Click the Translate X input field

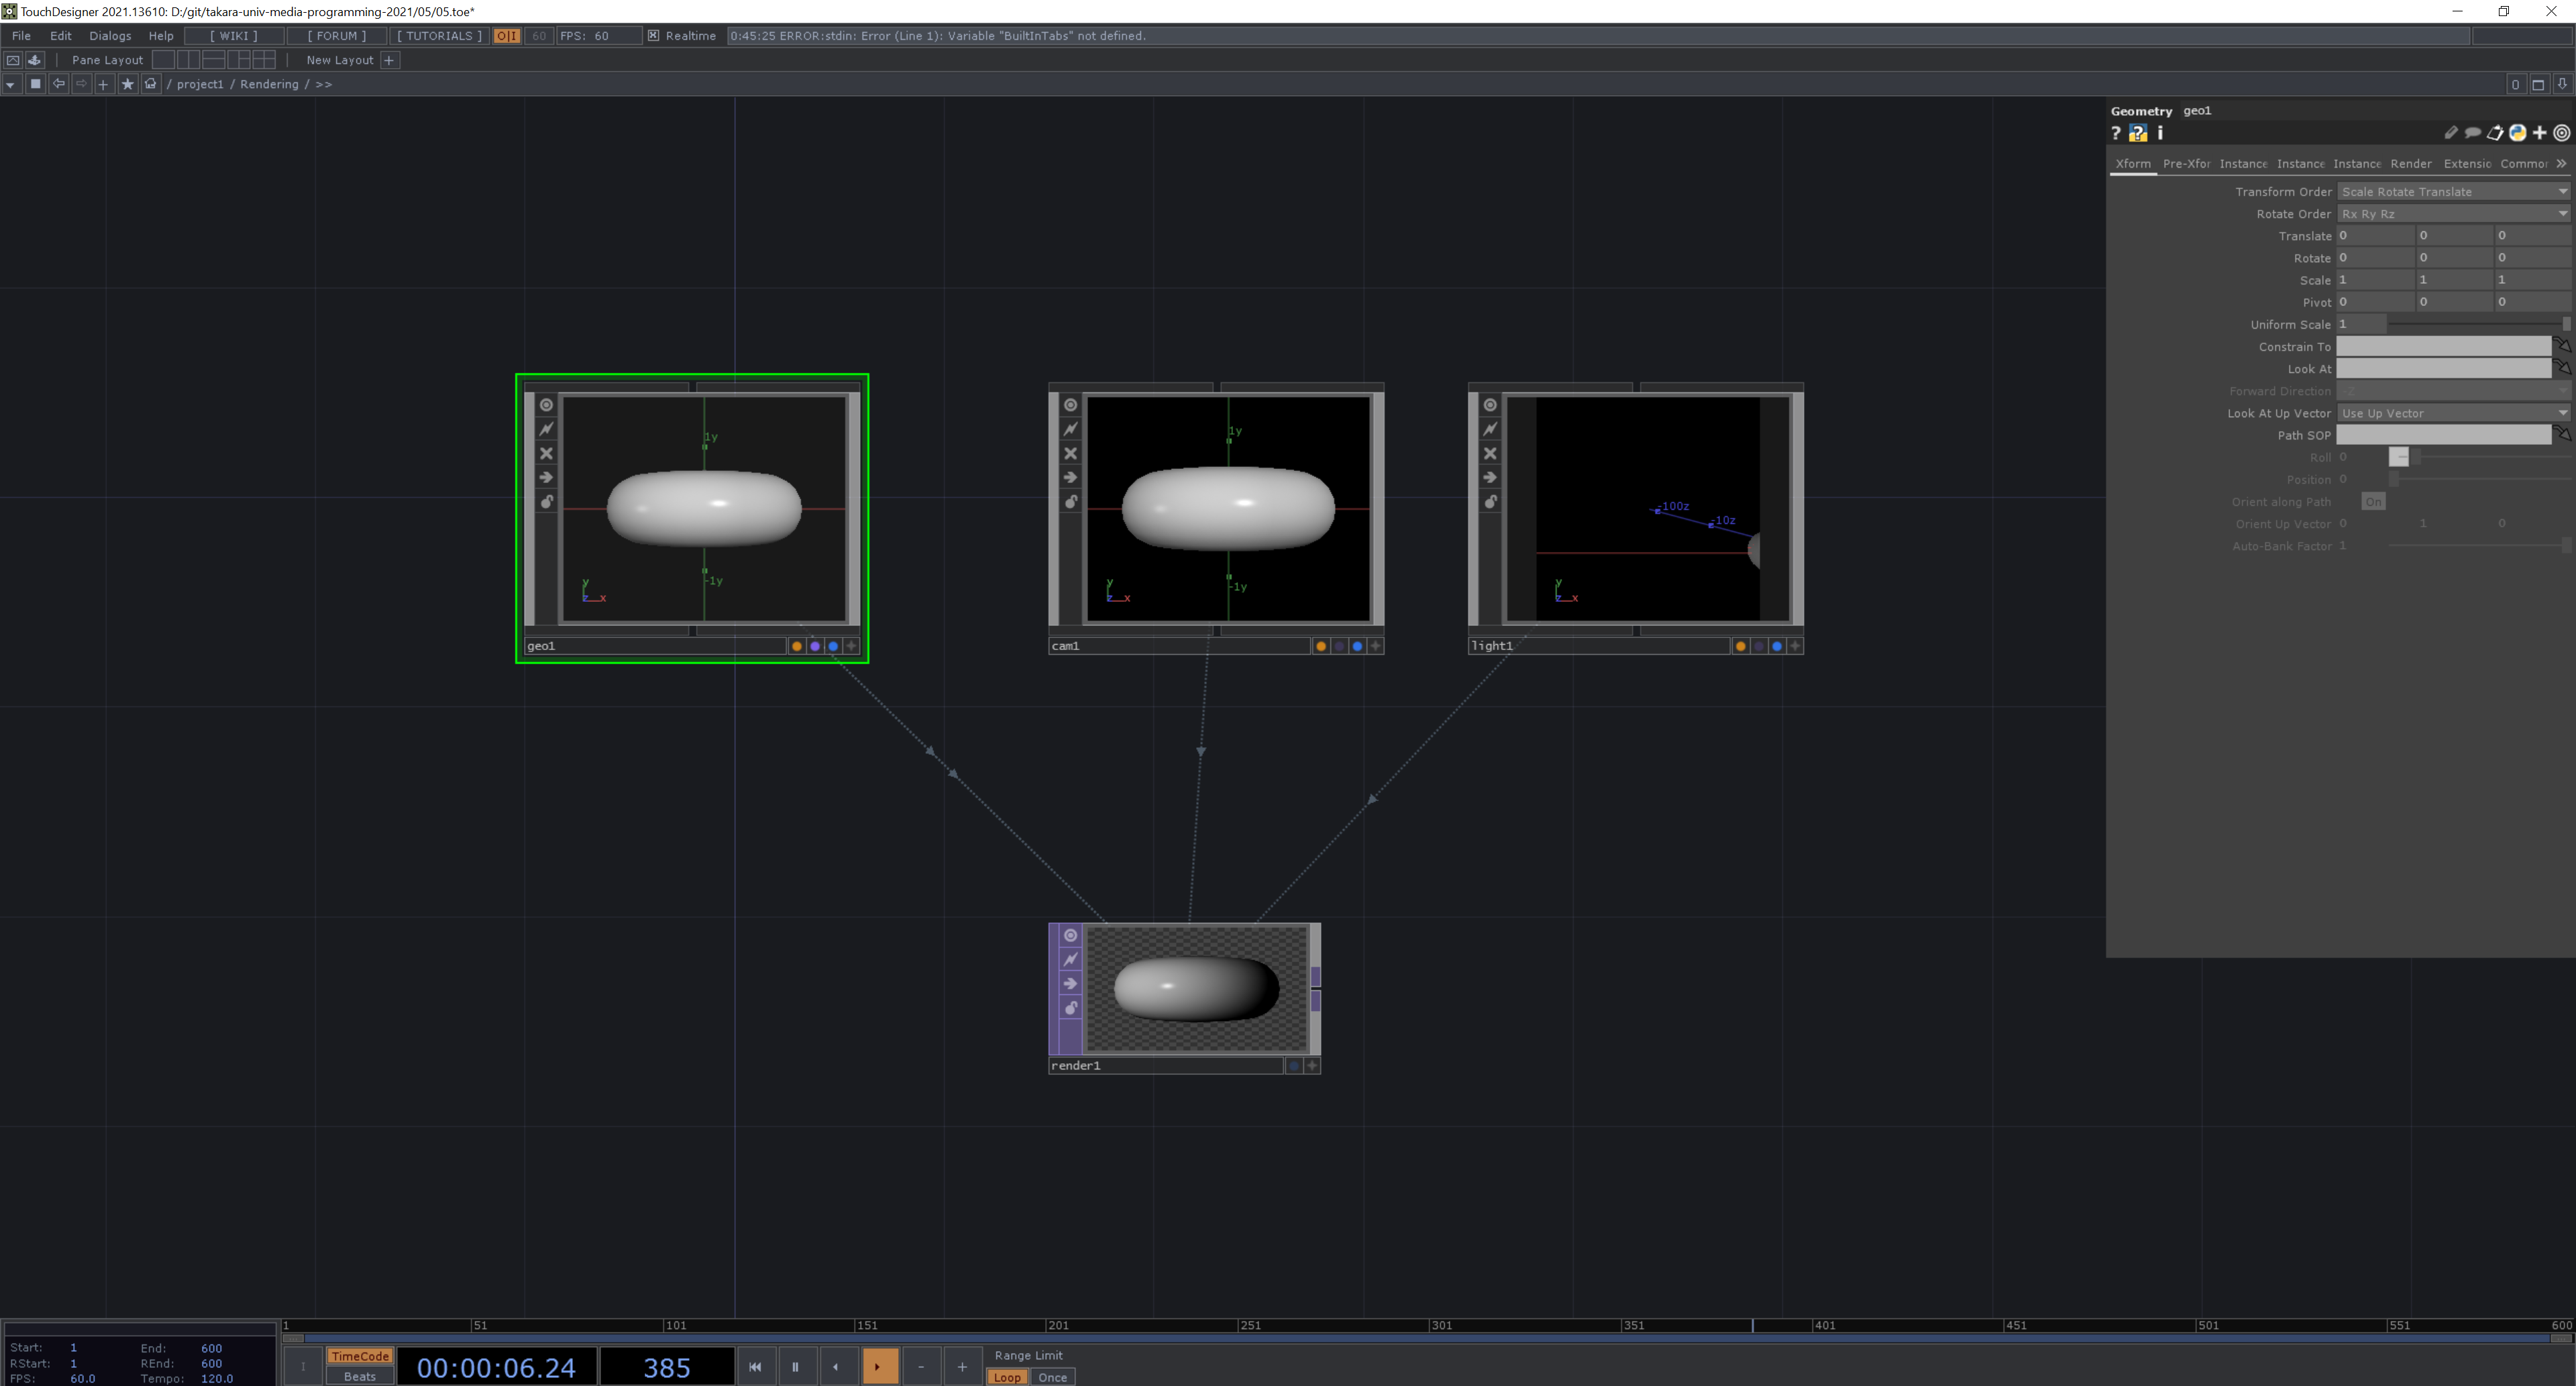coord(2375,236)
